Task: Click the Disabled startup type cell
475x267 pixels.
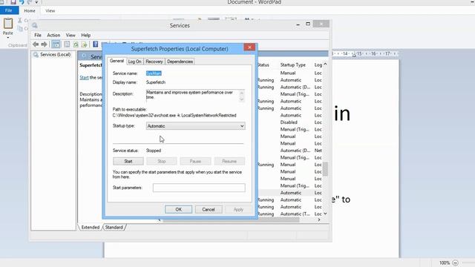Action: (289, 122)
